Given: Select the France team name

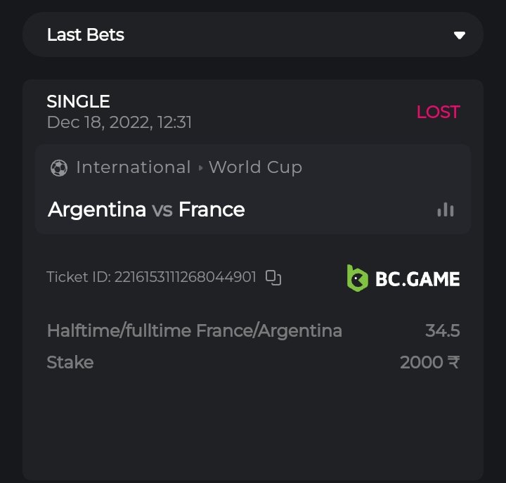Looking at the screenshot, I should coord(212,210).
